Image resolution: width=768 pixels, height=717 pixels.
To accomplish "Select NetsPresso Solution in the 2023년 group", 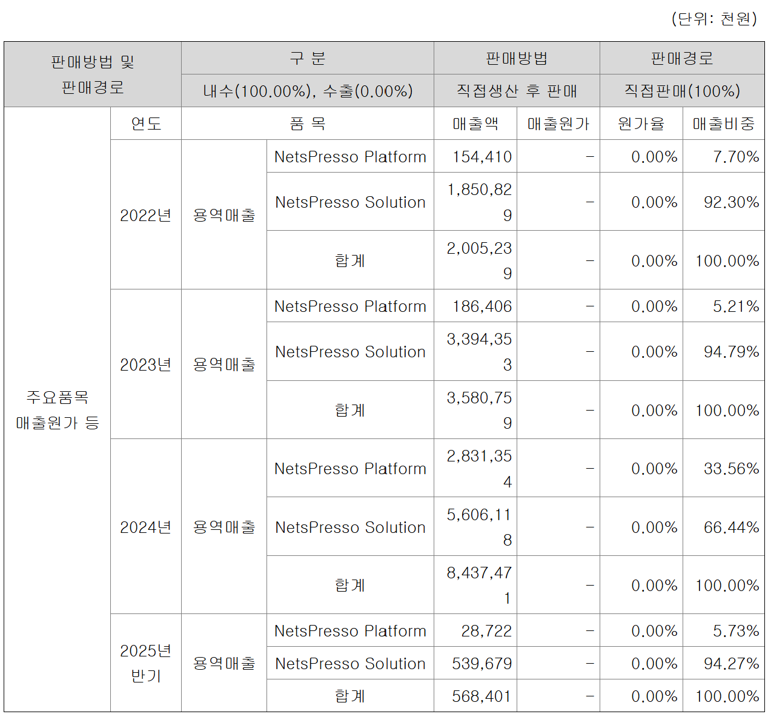I will (x=350, y=352).
